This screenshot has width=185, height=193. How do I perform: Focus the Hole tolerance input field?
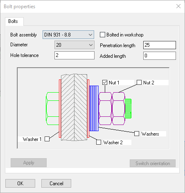pyautogui.click(x=74, y=55)
